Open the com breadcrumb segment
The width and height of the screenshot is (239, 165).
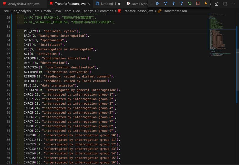[x=68, y=11]
